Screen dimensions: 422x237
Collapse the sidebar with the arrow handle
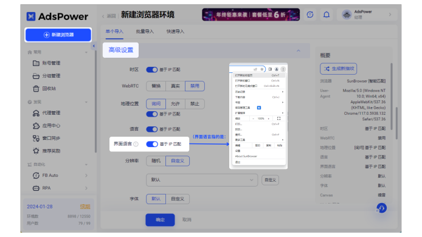[94, 46]
